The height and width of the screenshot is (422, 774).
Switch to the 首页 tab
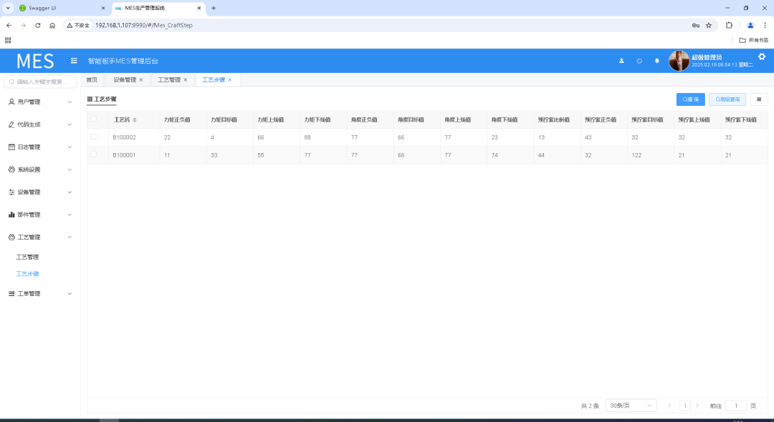click(92, 80)
